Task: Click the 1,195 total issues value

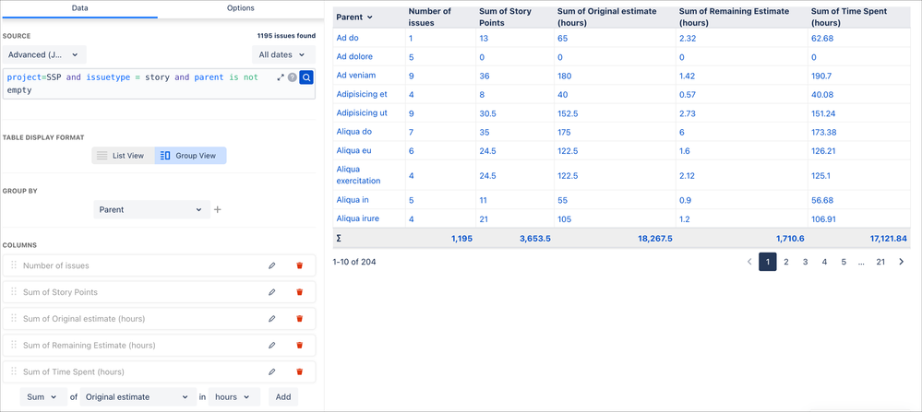Action: [x=461, y=239]
